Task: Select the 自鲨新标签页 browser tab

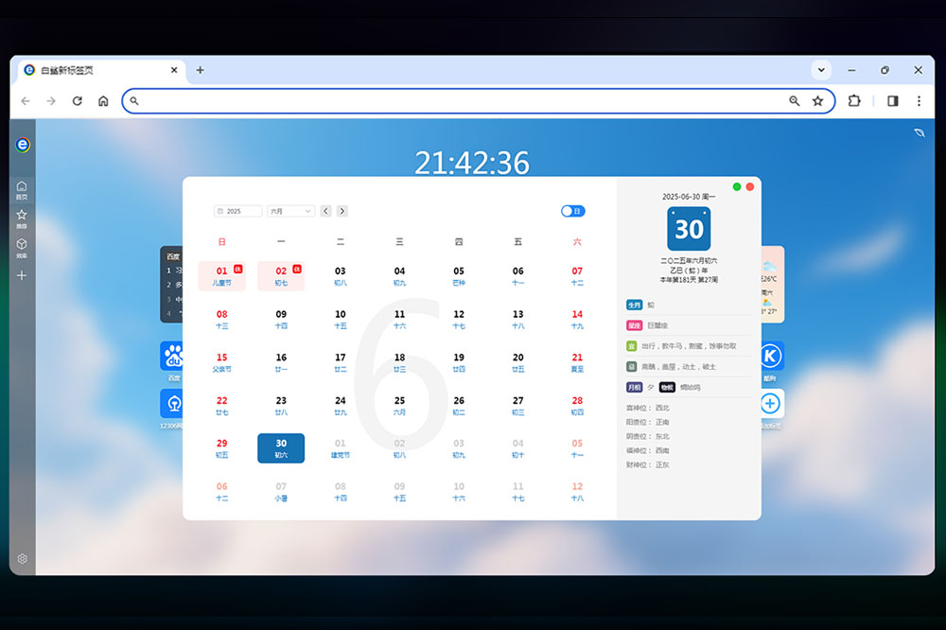Action: click(95, 70)
